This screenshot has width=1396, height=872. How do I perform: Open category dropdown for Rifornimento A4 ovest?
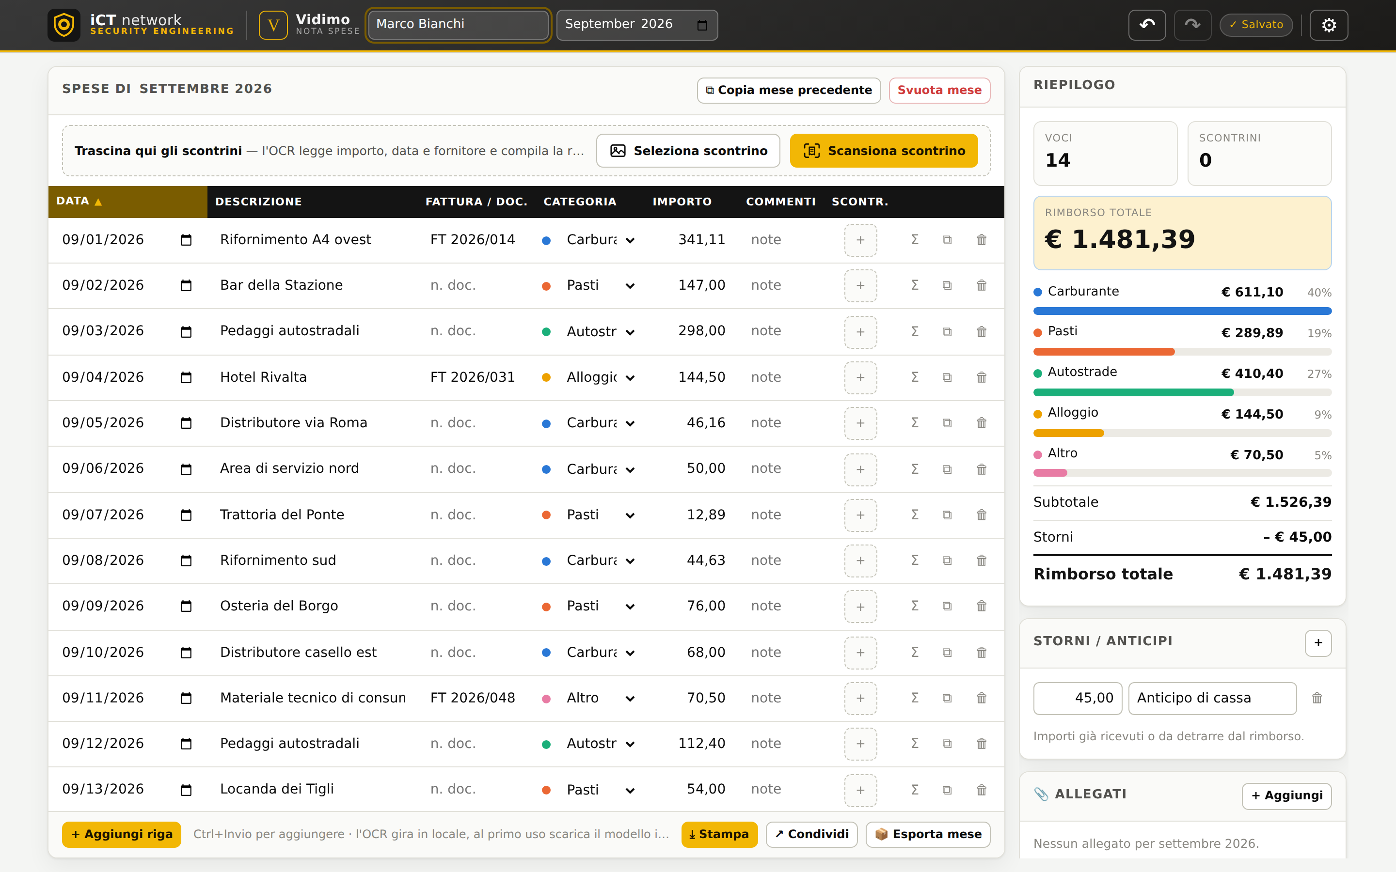(601, 240)
